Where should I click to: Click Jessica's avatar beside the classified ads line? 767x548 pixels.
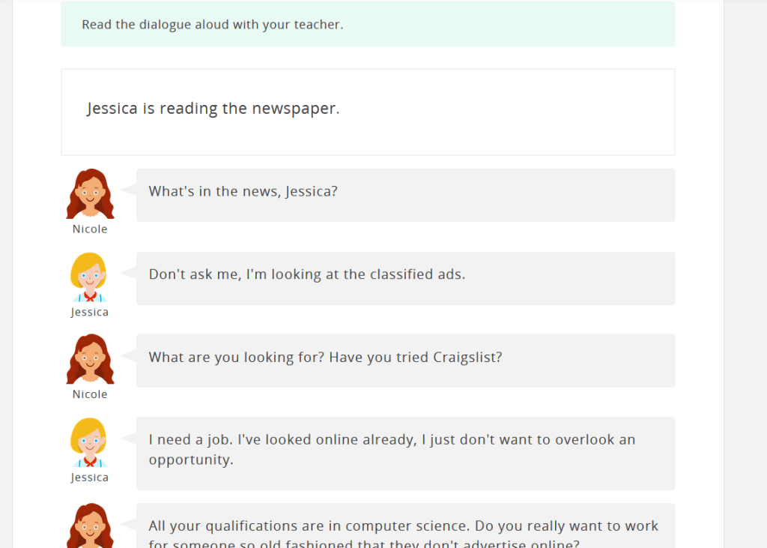[89, 277]
